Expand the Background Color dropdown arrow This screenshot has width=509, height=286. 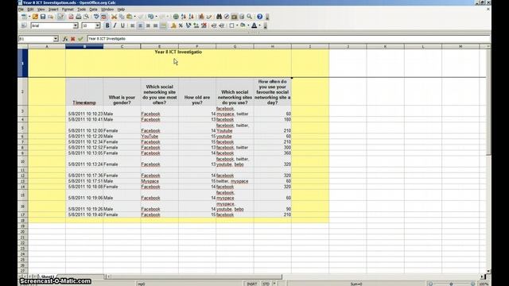click(248, 25)
